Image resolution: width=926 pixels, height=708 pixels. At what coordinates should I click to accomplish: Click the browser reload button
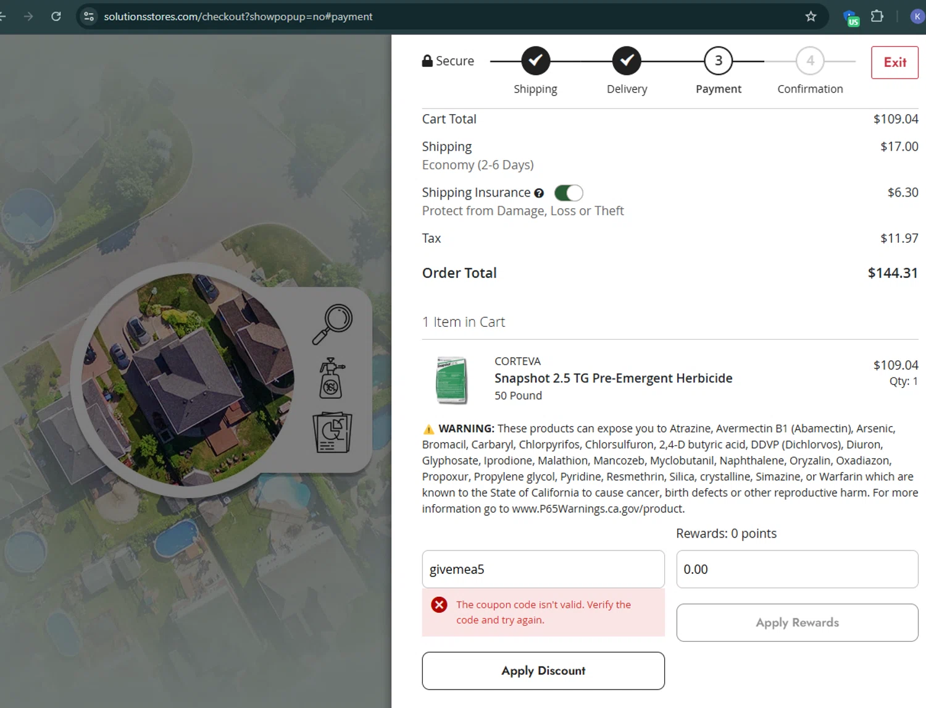point(56,17)
